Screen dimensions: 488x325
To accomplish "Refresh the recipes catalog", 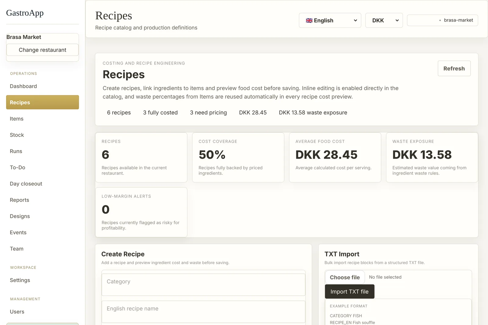I will 454,69.
